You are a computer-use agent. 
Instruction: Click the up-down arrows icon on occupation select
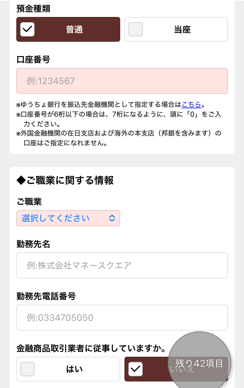[112, 218]
